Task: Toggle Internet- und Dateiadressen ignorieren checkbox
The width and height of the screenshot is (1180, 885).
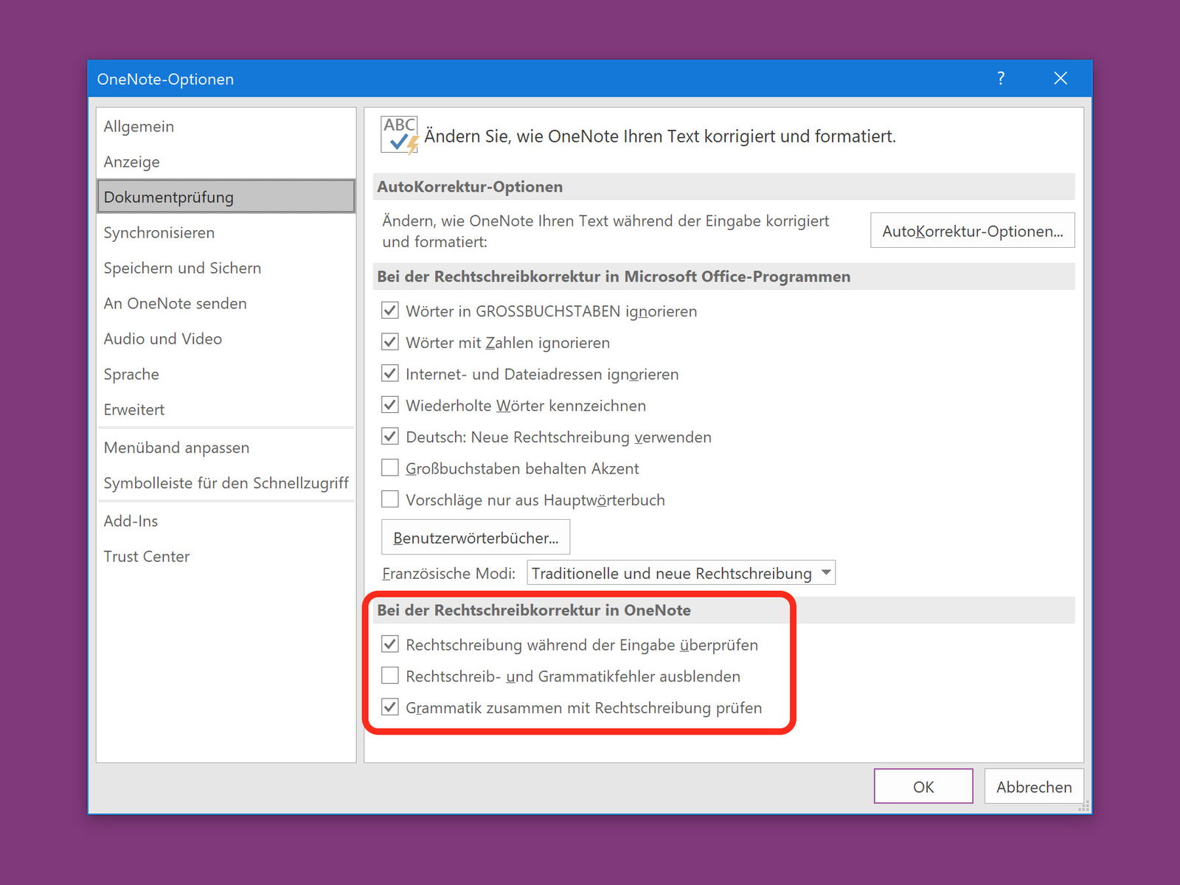Action: click(390, 374)
